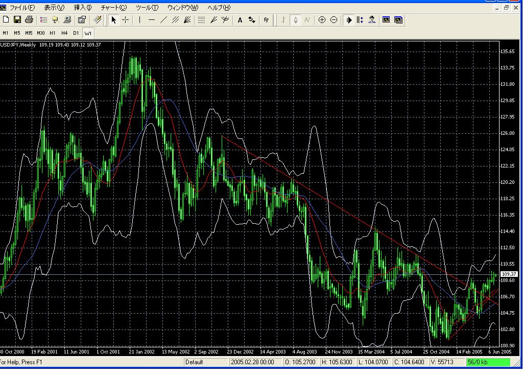Image resolution: width=523 pixels, height=377 pixels.
Task: Toggle chart auto scroll
Action: click(x=348, y=20)
